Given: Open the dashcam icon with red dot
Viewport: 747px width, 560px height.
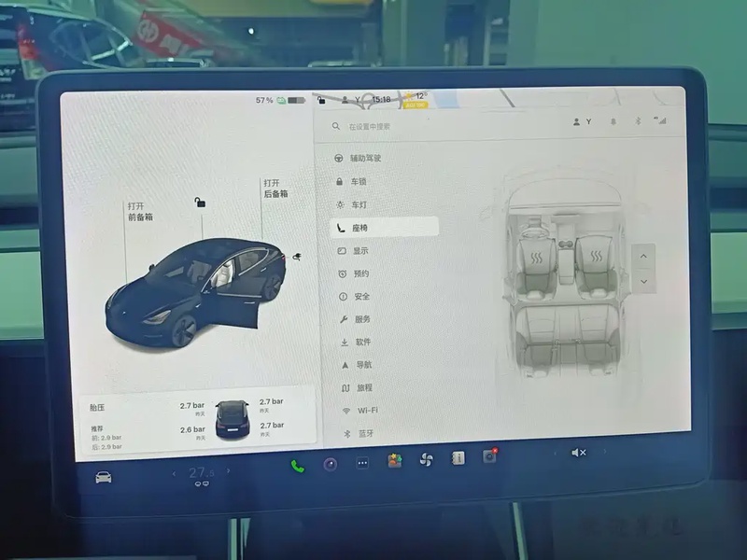Looking at the screenshot, I should click(489, 456).
